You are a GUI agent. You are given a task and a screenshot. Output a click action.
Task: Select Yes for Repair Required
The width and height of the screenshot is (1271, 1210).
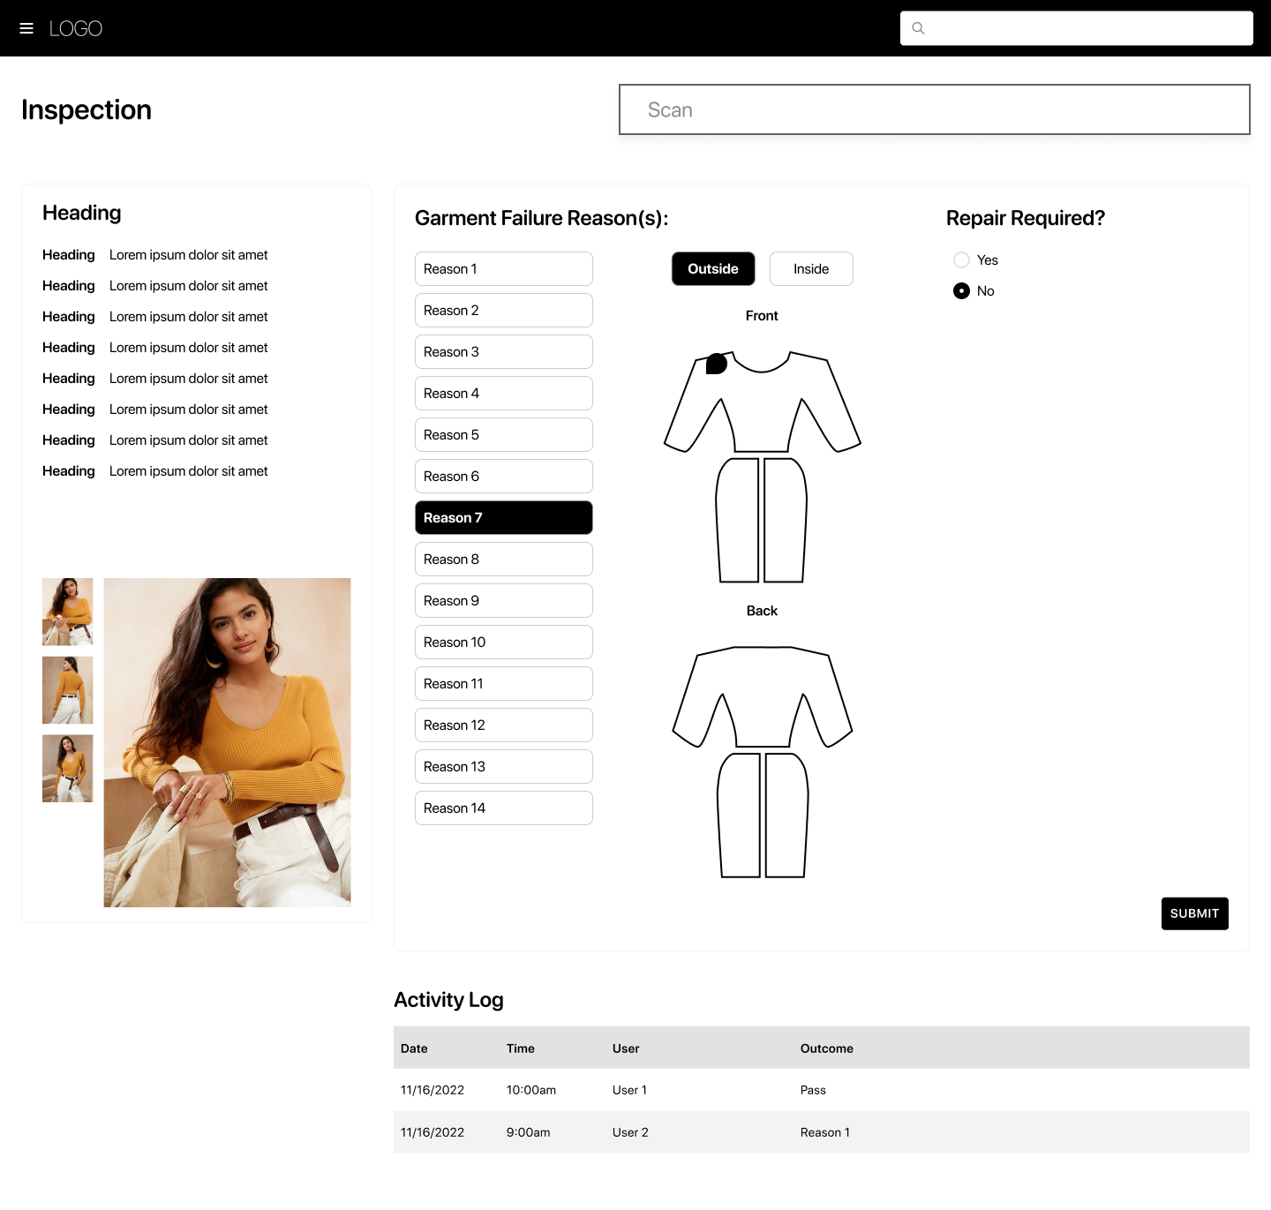click(x=961, y=260)
